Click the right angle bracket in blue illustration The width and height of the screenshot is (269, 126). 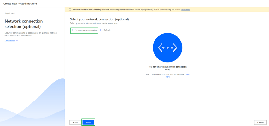[x=174, y=47]
